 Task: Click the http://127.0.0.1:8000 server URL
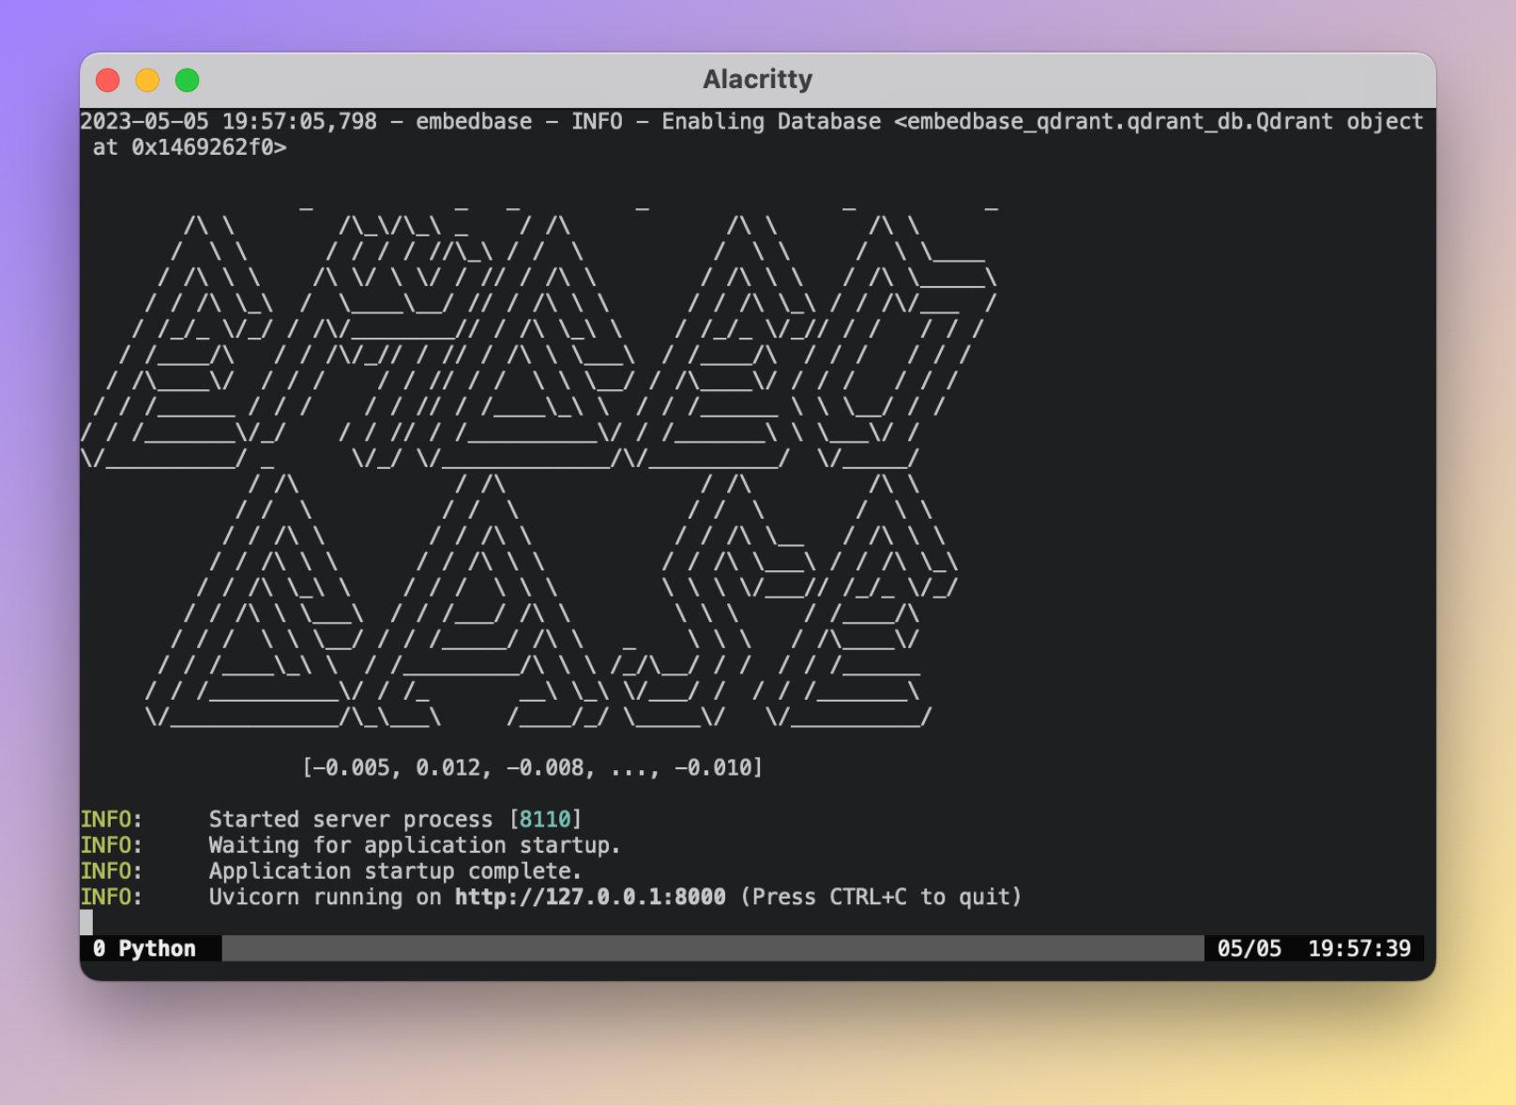590,897
